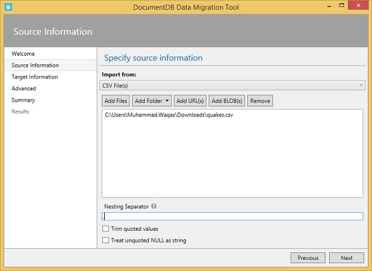
Task: Select the Summary step
Action: pos(23,100)
